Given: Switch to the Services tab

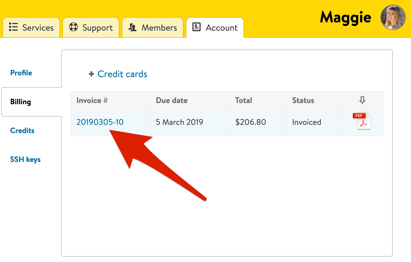Looking at the screenshot, I should click(x=31, y=27).
